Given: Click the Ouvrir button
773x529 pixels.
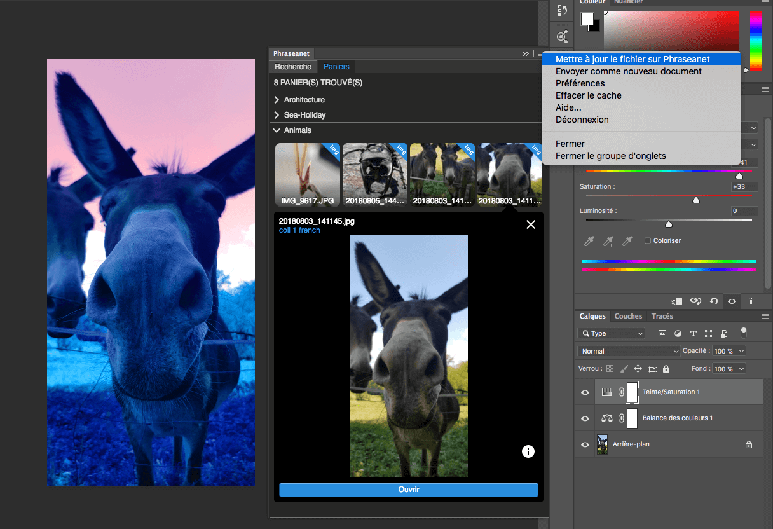Looking at the screenshot, I should (409, 489).
